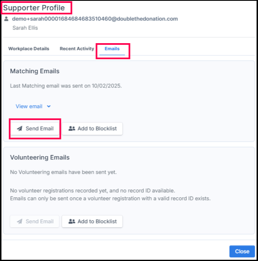The width and height of the screenshot is (258, 261).
Task: Switch to the Workplace Details tab
Action: click(x=29, y=49)
